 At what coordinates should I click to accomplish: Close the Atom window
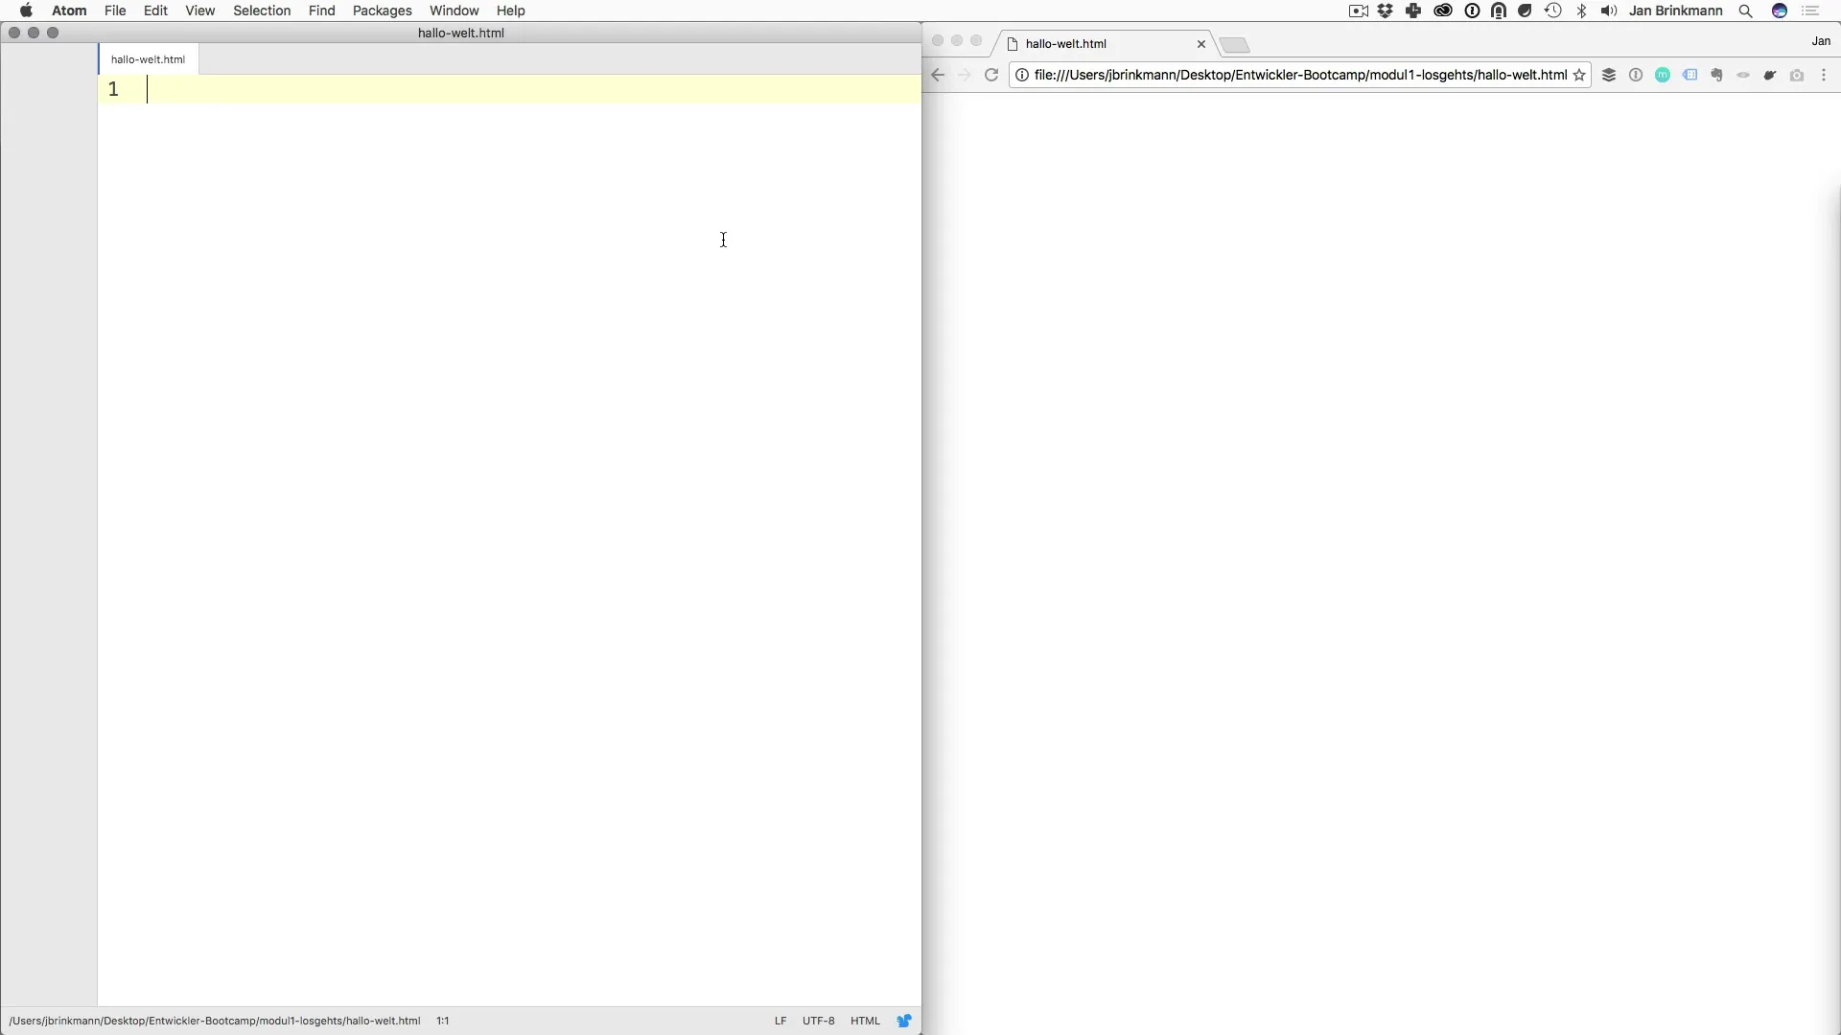[14, 33]
